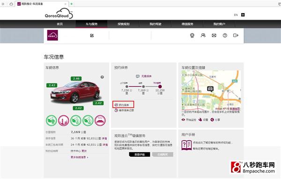Viewport: 281px width, 179px height.
Task: Open the 我的账户 navigation tab
Action: click(219, 24)
